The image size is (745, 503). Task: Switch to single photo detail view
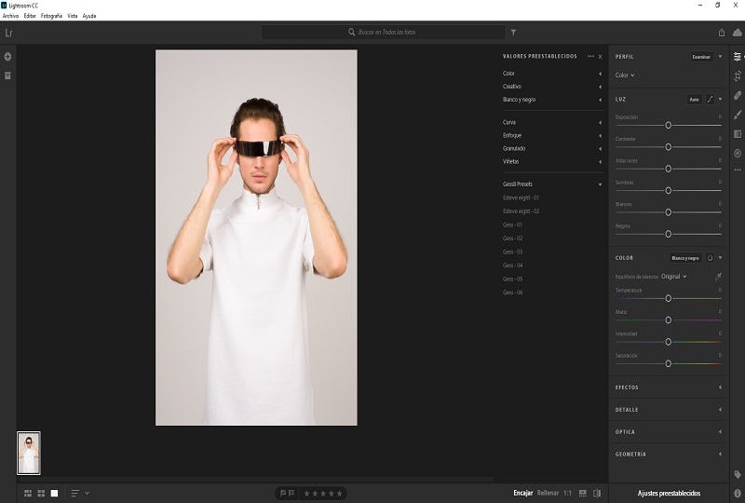[x=54, y=493]
